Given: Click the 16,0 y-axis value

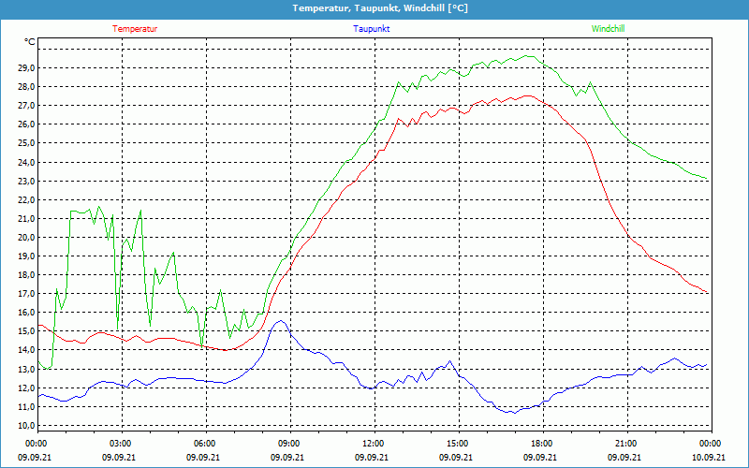Looking at the screenshot, I should pos(27,313).
